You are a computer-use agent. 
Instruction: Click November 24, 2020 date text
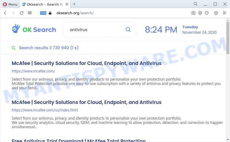200,32
